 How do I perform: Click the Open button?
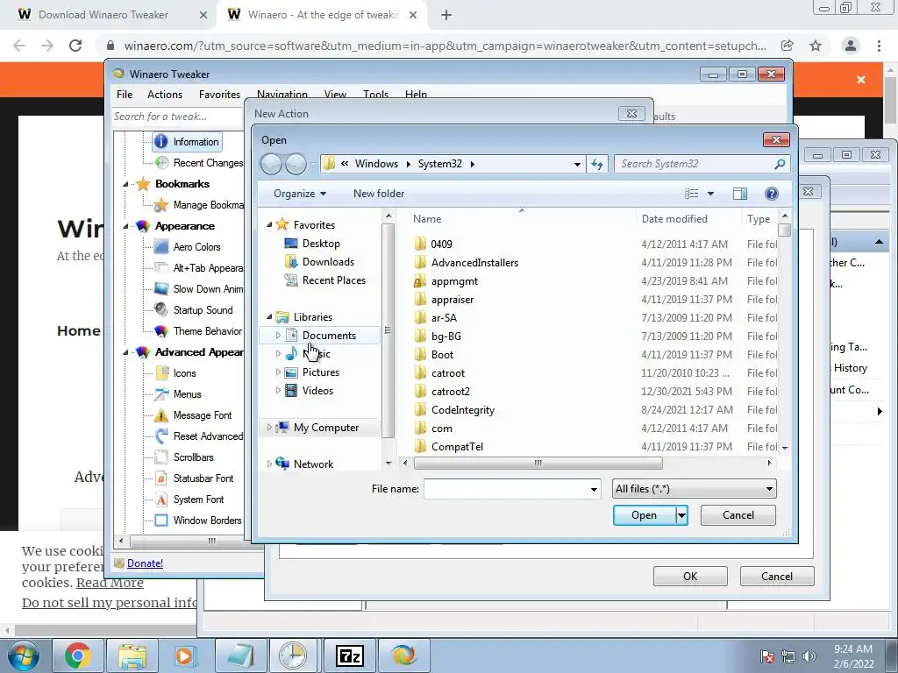click(x=644, y=515)
